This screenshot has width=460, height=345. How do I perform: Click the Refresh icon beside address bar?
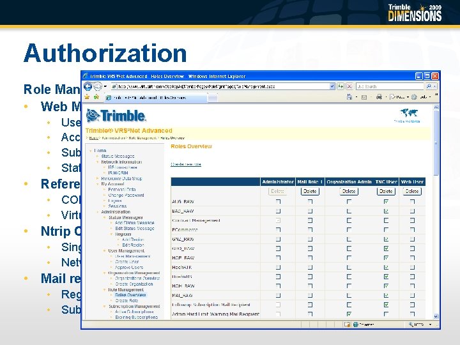[x=341, y=86]
